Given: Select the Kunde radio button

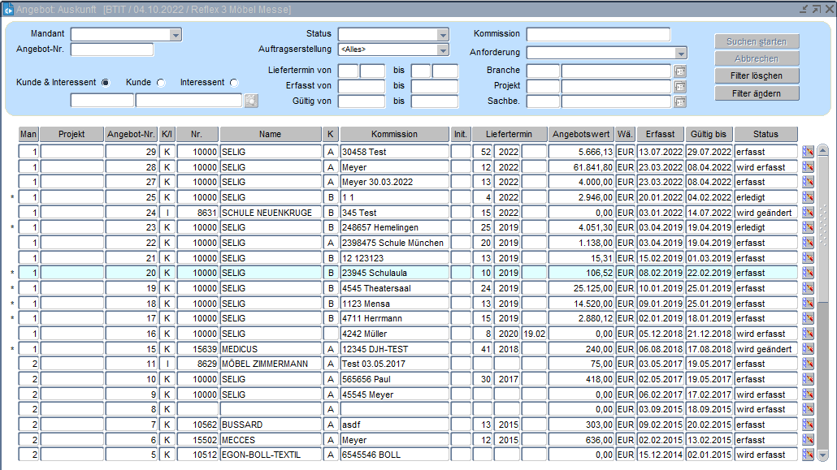Looking at the screenshot, I should click(x=161, y=83).
